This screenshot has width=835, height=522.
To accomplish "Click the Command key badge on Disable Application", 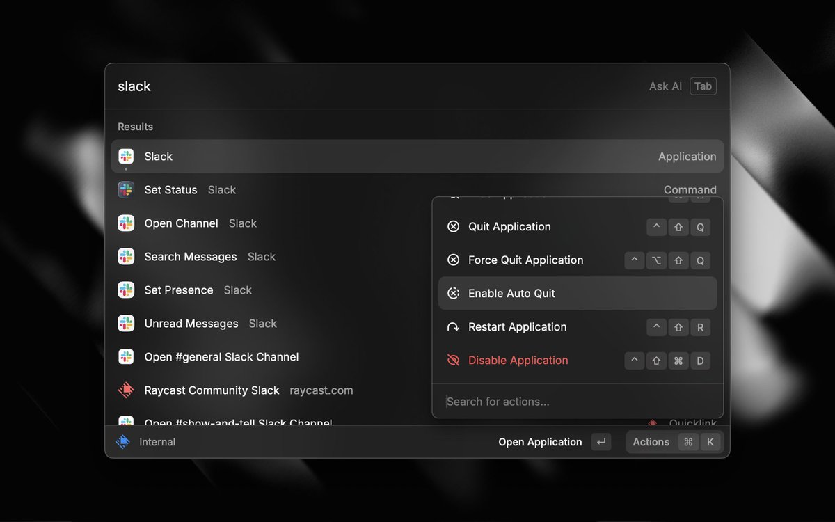I will (678, 361).
